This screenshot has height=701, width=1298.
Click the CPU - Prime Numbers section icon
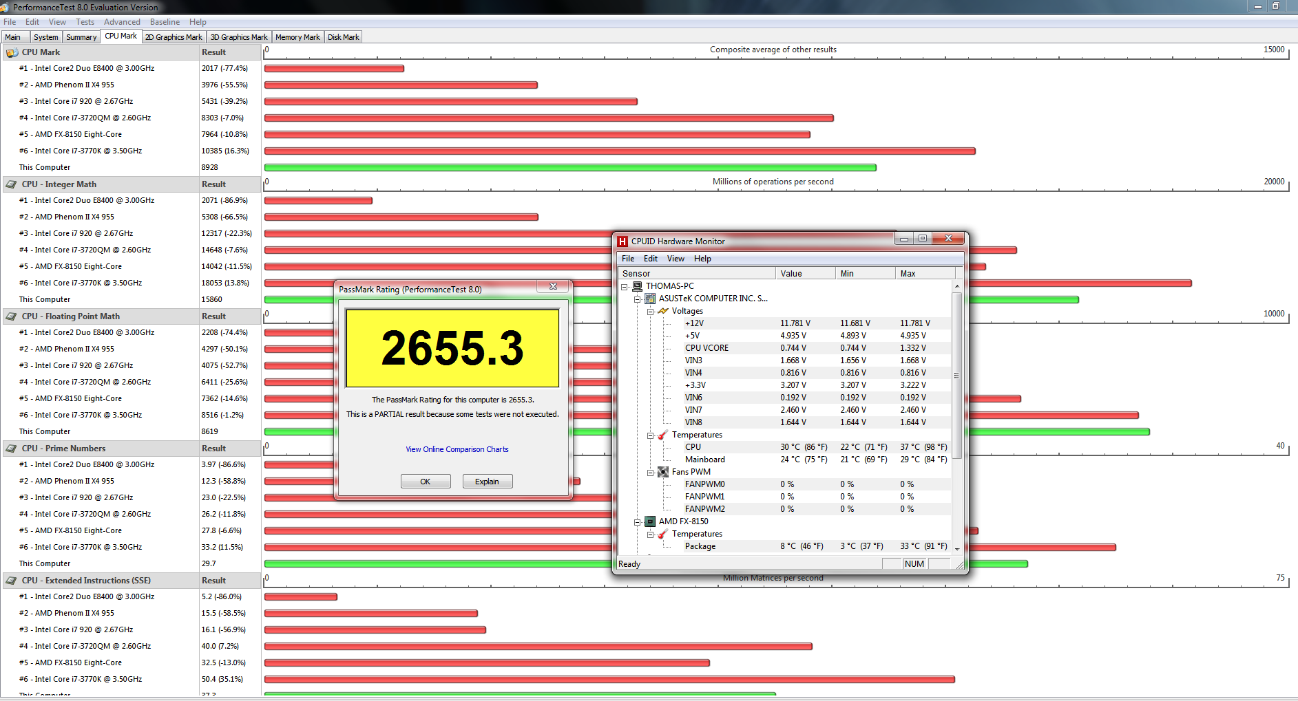pos(12,449)
